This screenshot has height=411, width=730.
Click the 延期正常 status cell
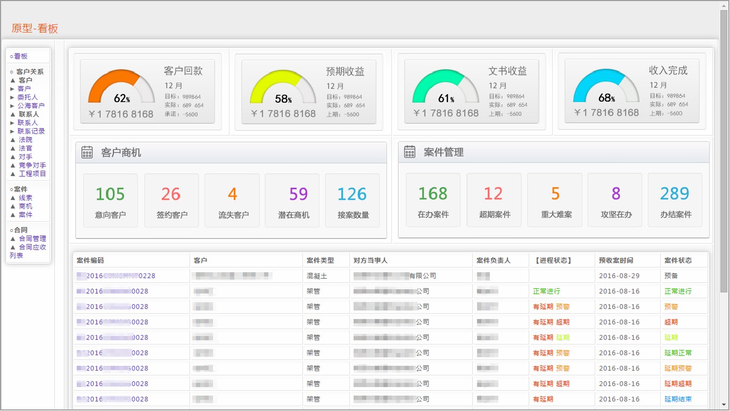click(x=678, y=353)
